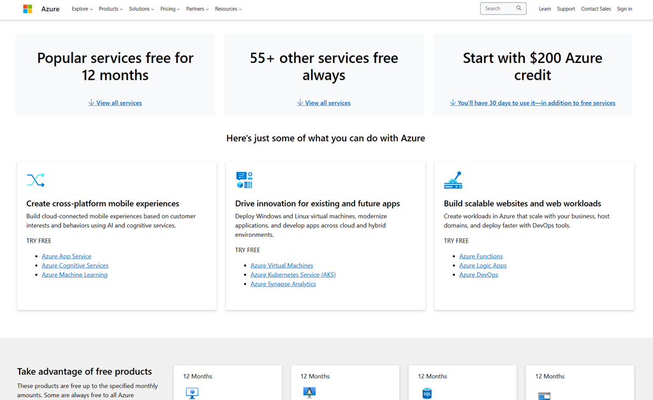Viewport: 653px width, 400px height.
Task: Click the monitor icon in first 12 Months card
Action: coord(191,392)
